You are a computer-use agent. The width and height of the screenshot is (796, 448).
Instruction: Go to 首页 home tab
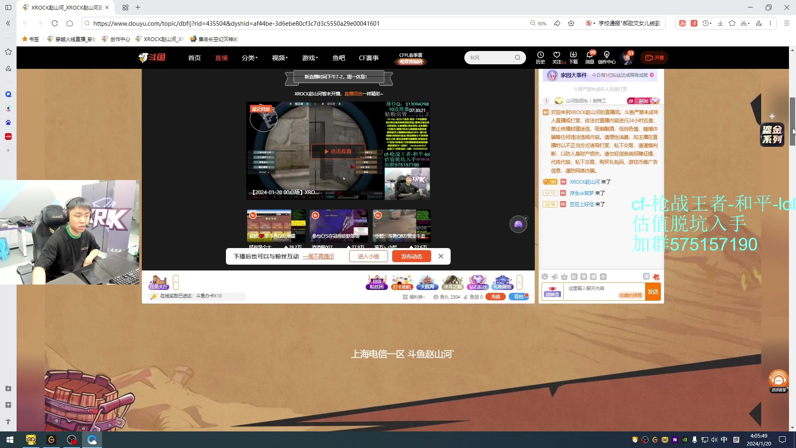(x=194, y=58)
